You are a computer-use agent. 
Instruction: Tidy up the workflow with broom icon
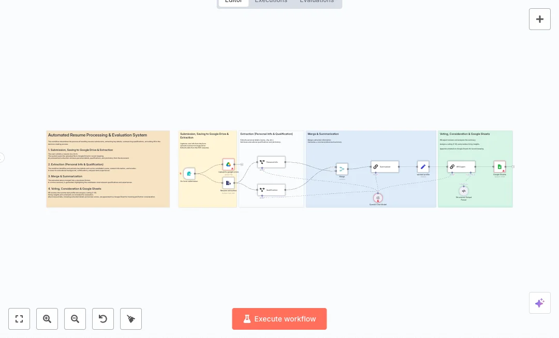131,319
